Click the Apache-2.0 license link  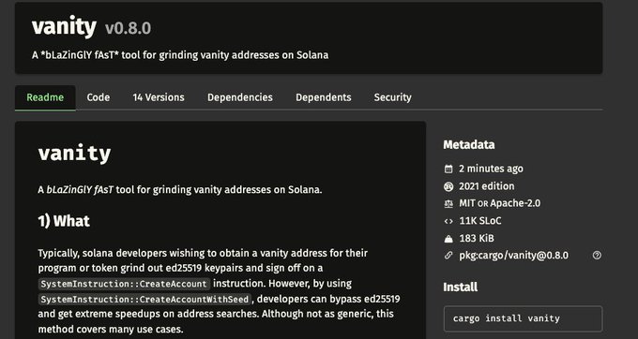tap(515, 203)
